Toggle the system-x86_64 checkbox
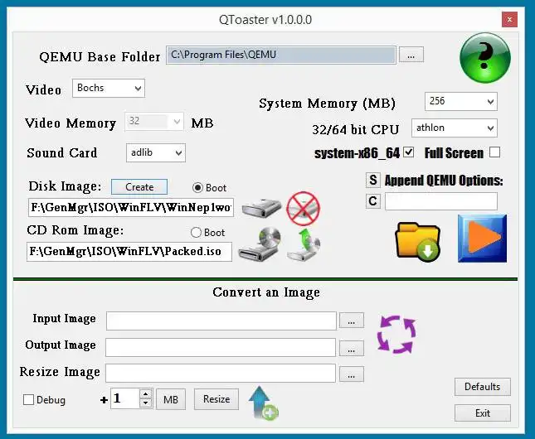This screenshot has width=535, height=439. click(408, 152)
